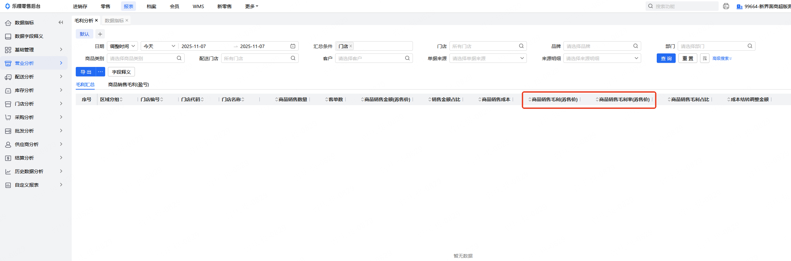Click the 乐檬零售后台 logo icon

7,6
